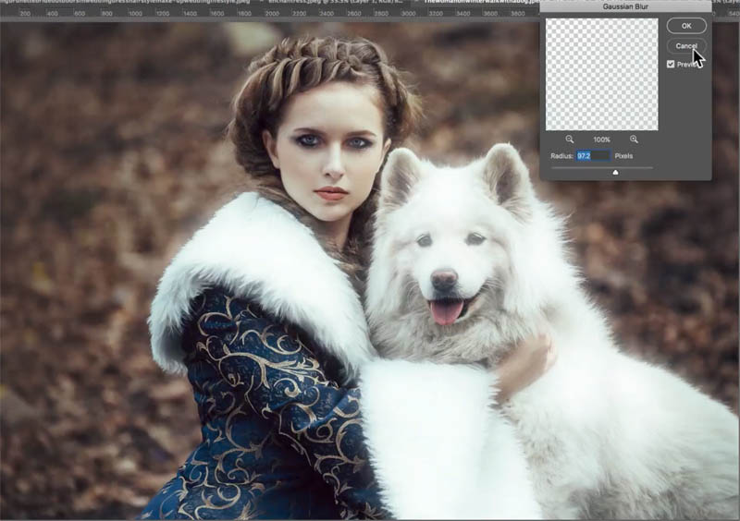Click the left end of the Radius slider track

(x=553, y=167)
